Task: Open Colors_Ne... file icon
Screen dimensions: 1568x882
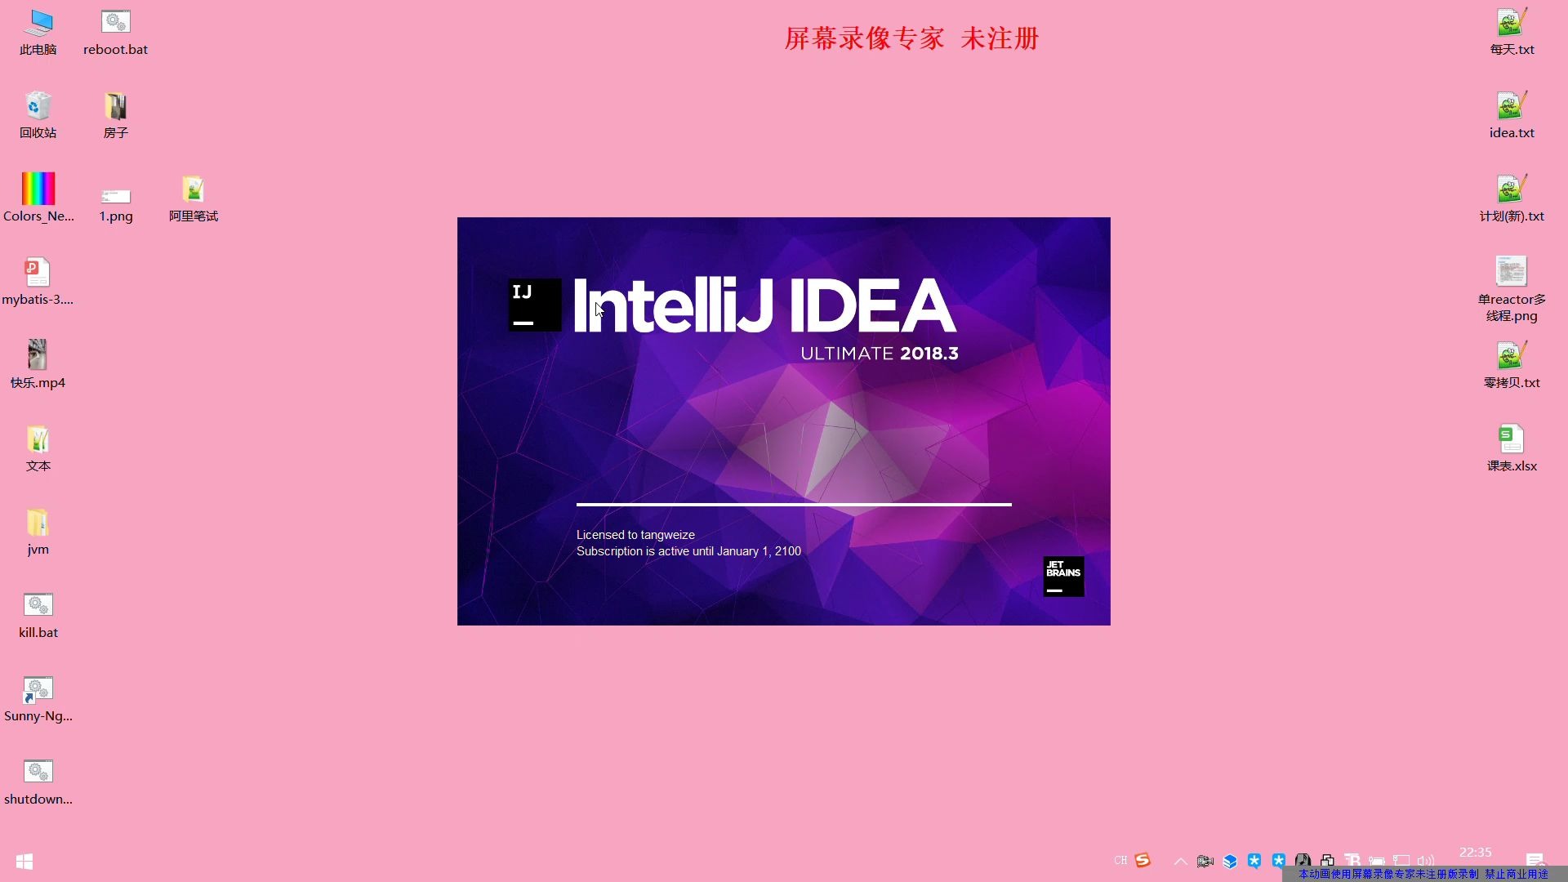Action: coord(38,189)
